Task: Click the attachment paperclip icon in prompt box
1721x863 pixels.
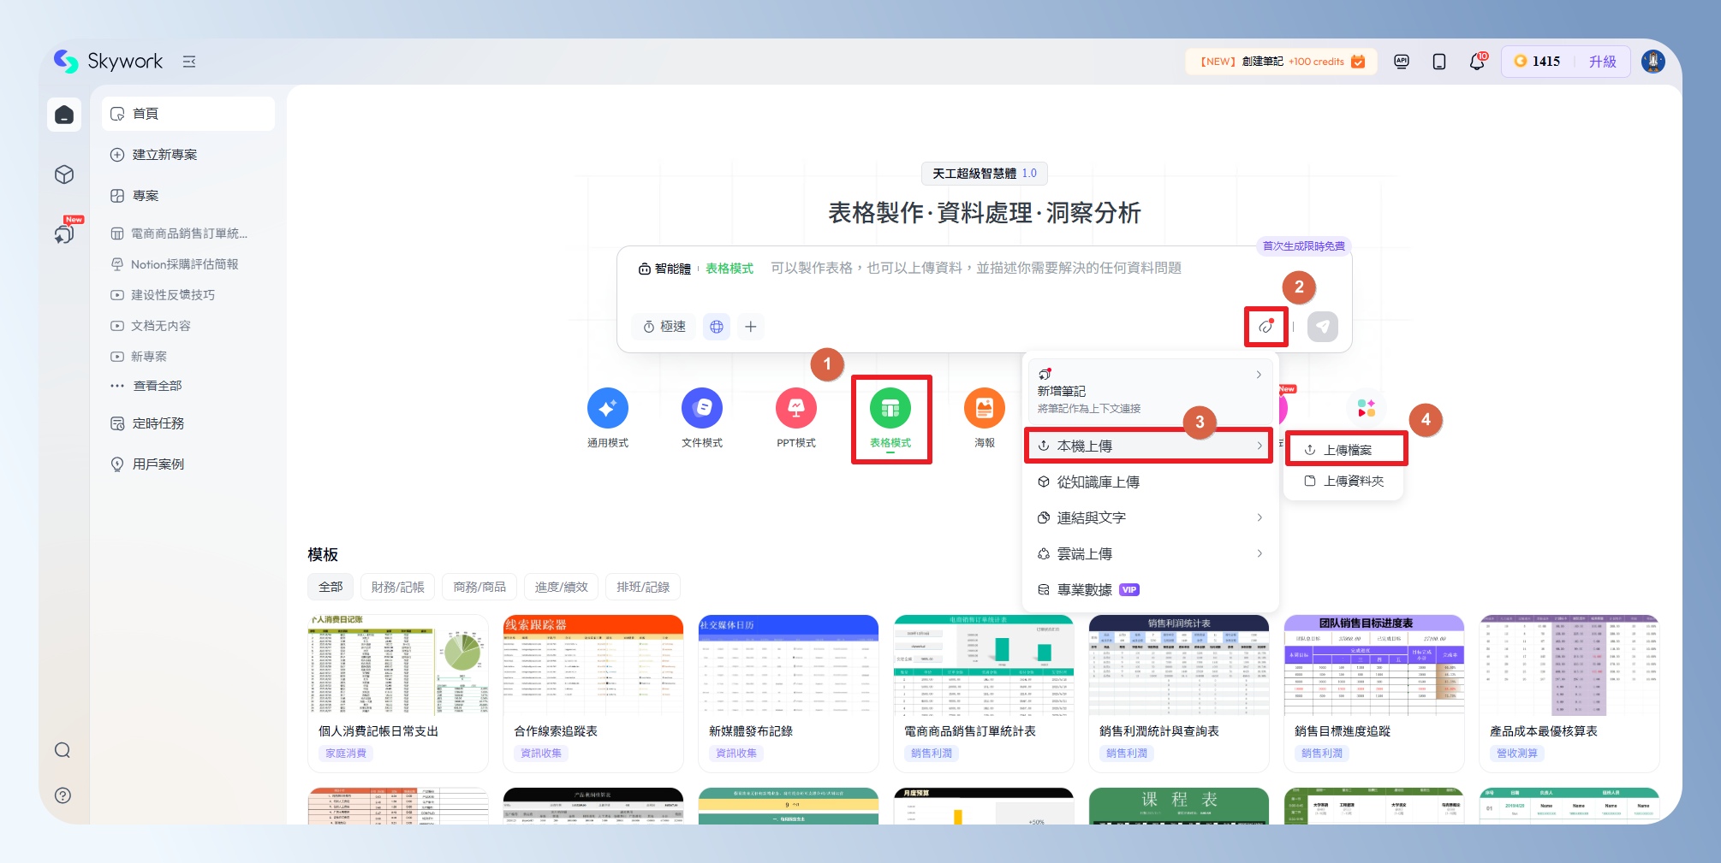Action: click(x=1265, y=327)
